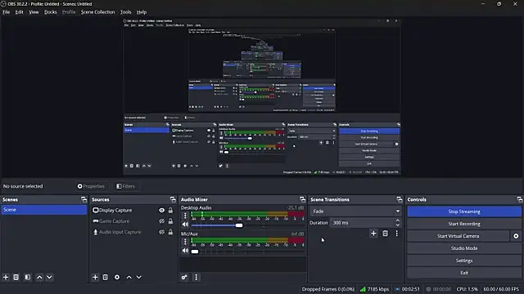Open advanced audio properties gears icon
Screen dimensions: 524x294
coord(184,277)
